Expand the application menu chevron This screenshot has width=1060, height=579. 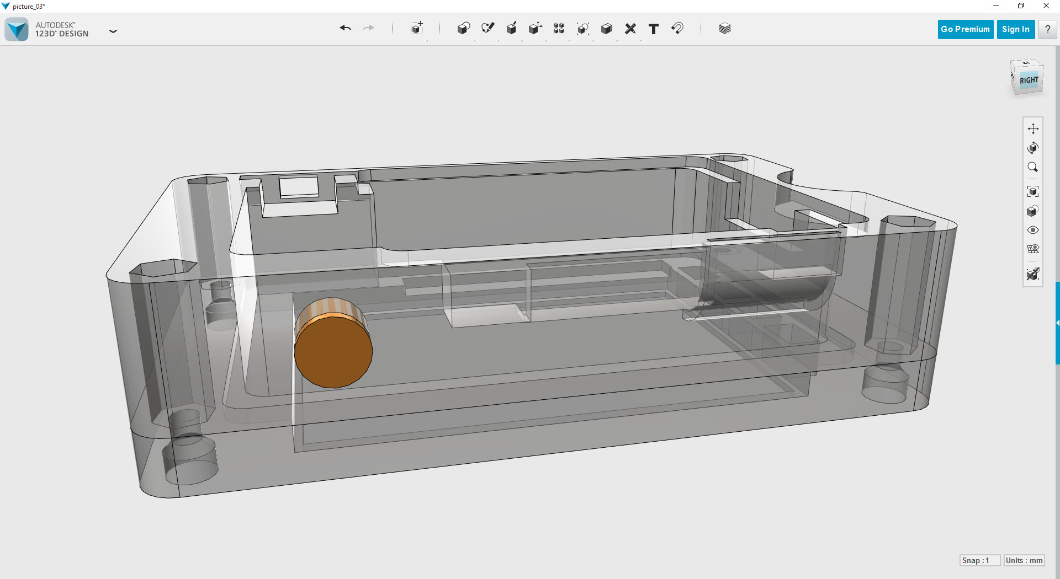tap(113, 31)
